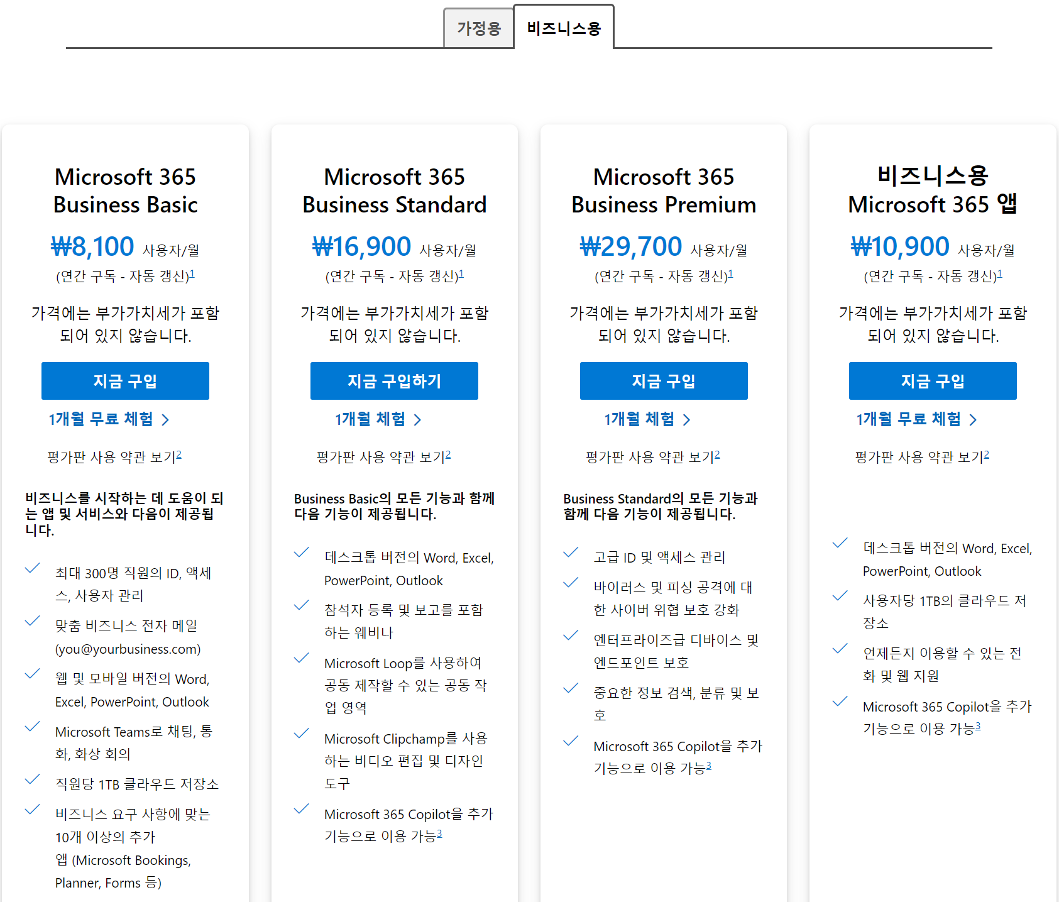1059x902 pixels.
Task: Click checkmark beside Microsoft Teams로 채팅
Action: pyautogui.click(x=33, y=727)
